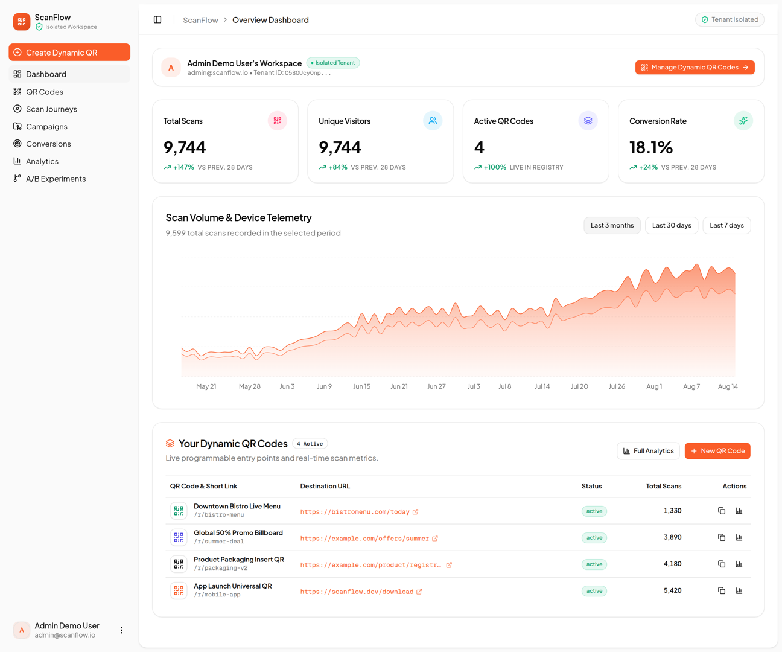
Task: Click the 5,420 total scans value
Action: point(672,590)
